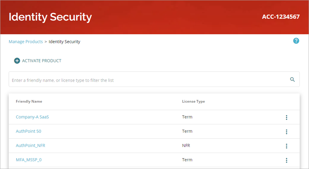Open the options menu for Company-A SaaS
Screen dimensions: 309x169
[286, 117]
